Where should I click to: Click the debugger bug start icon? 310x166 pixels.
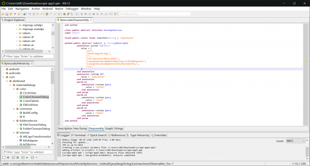82,14
